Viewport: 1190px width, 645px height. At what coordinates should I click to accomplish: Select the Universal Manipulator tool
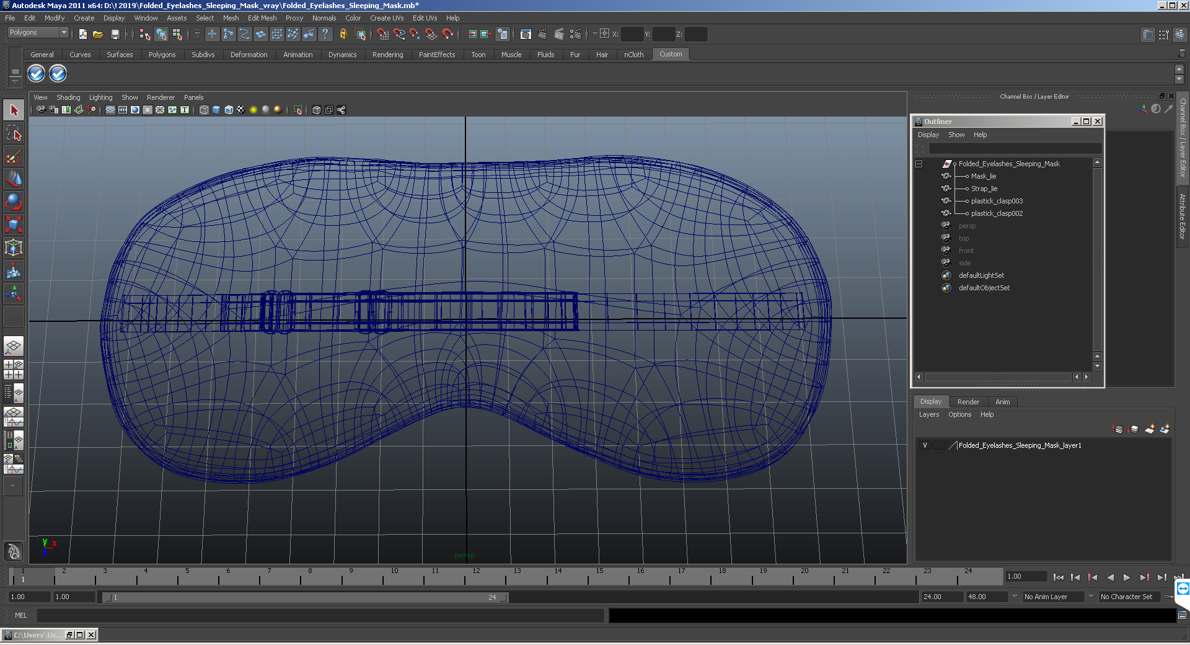pyautogui.click(x=14, y=248)
